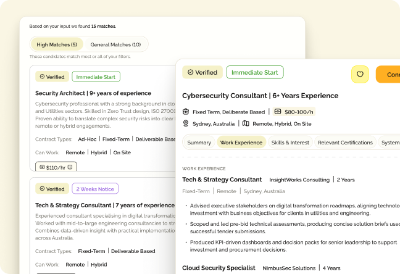Click the Immediate Start tag on profile

point(254,72)
